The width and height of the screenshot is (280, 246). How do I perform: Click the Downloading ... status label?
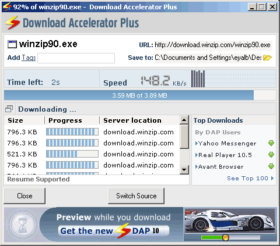point(47,109)
